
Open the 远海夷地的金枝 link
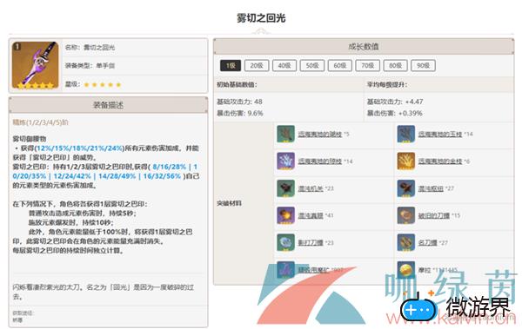(440, 161)
